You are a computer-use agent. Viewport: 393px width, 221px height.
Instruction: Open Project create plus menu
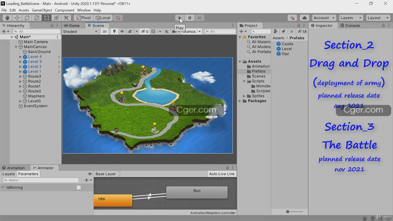coord(242,32)
